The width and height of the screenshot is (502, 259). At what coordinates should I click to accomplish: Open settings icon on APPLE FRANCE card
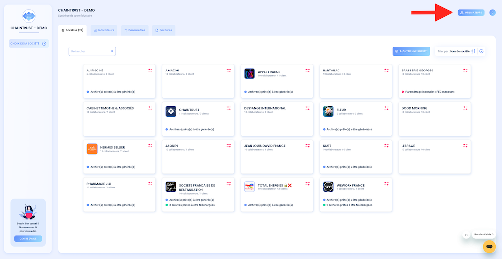tap(308, 71)
